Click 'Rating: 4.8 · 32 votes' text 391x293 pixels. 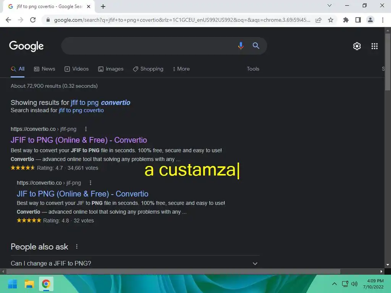click(x=69, y=221)
